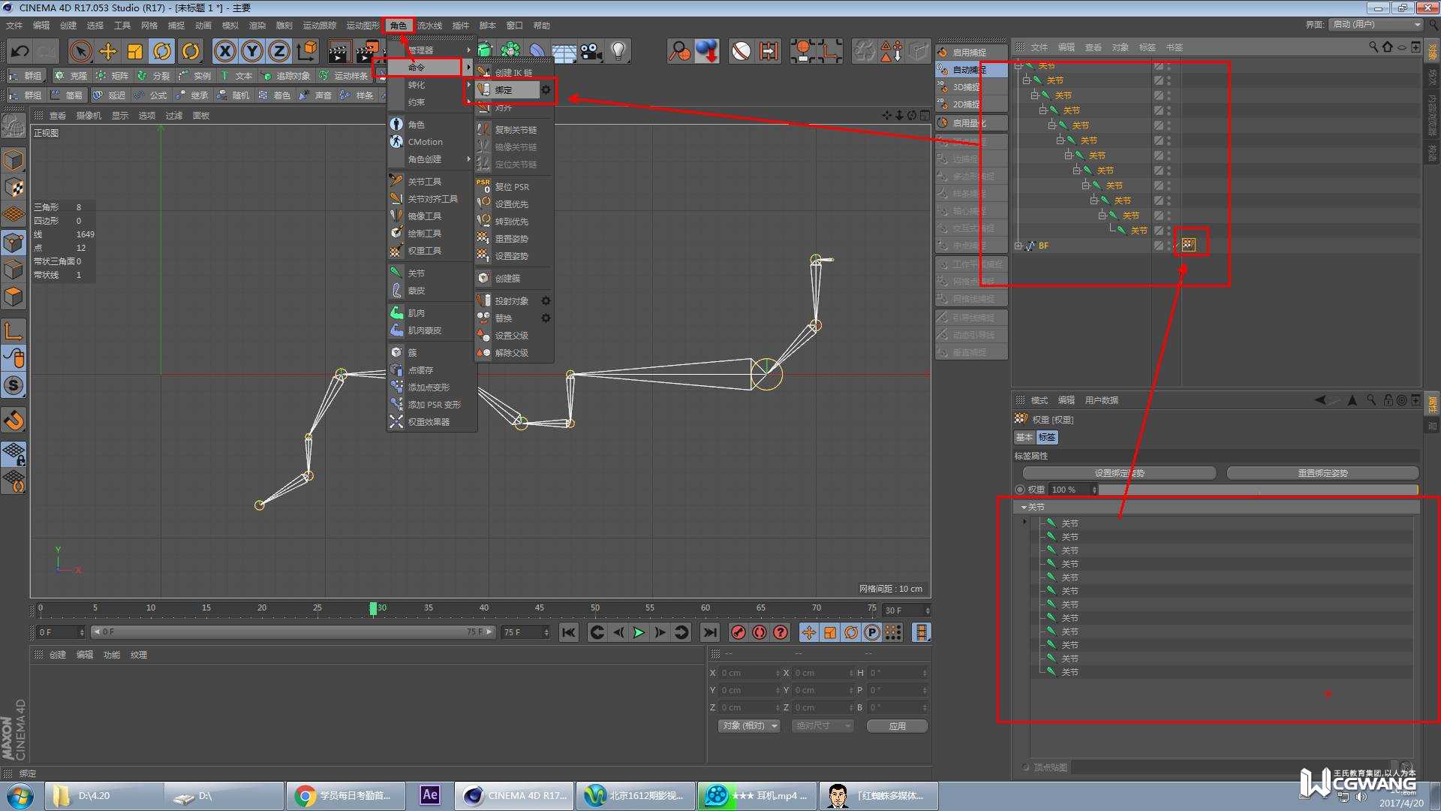The width and height of the screenshot is (1441, 811).
Task: Click the Undo arrow icon
Action: pos(20,51)
